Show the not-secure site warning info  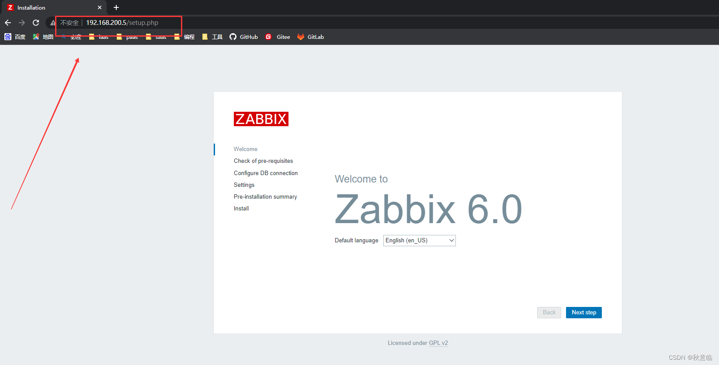pos(65,23)
